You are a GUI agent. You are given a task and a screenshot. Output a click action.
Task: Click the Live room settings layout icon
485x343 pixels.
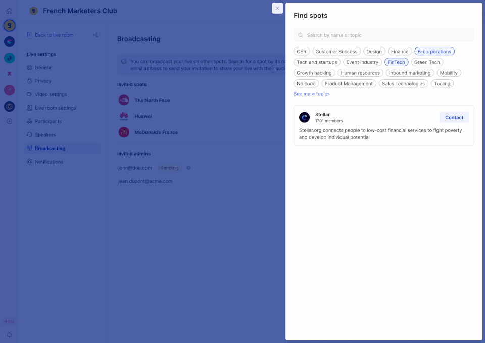[30, 108]
